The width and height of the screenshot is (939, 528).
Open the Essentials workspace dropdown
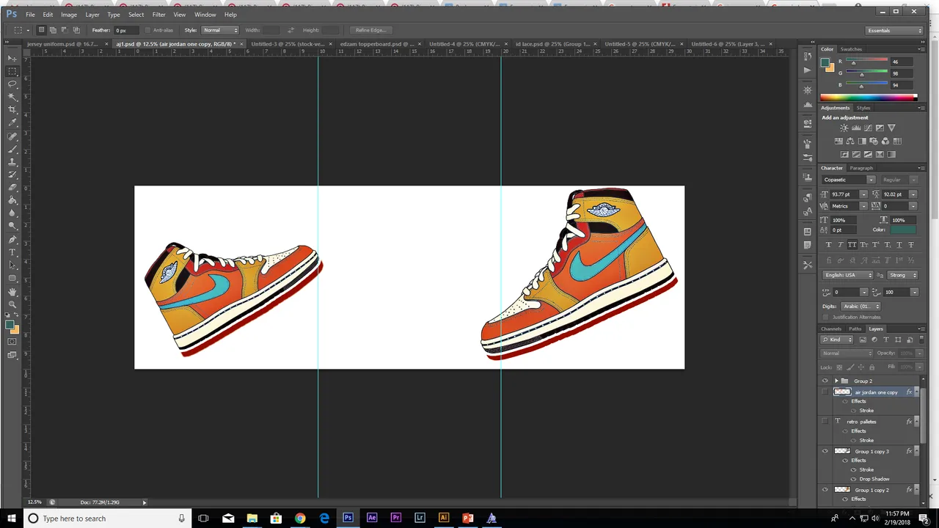tap(894, 30)
